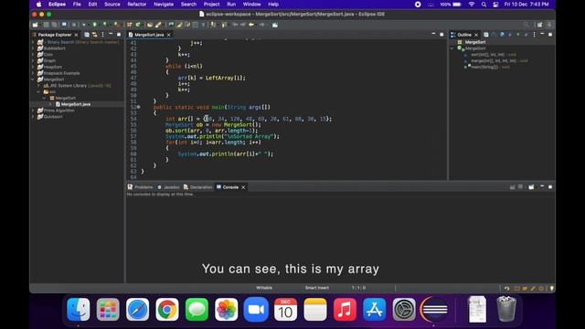This screenshot has width=585, height=329.
Task: Click the Open Type folder toolbar icon
Action: coord(150,25)
